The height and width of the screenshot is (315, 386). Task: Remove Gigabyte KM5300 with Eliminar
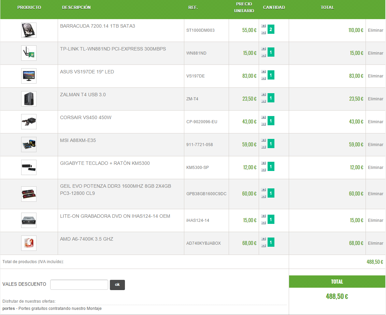pyautogui.click(x=375, y=168)
